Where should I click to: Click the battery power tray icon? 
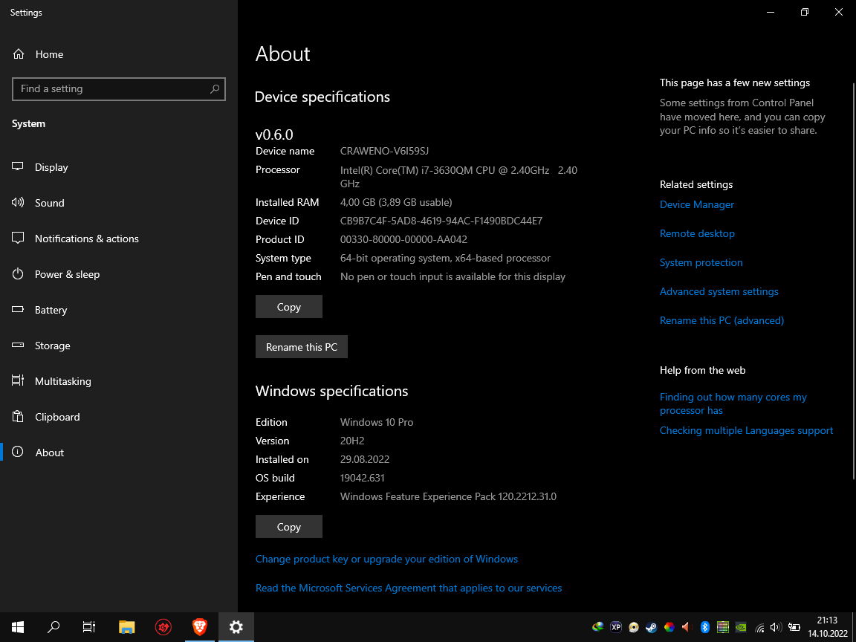[x=794, y=627]
